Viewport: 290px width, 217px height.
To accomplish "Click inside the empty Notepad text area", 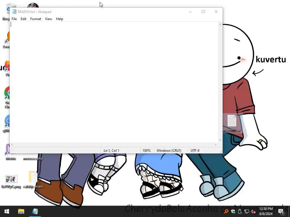I will pyautogui.click(x=114, y=82).
